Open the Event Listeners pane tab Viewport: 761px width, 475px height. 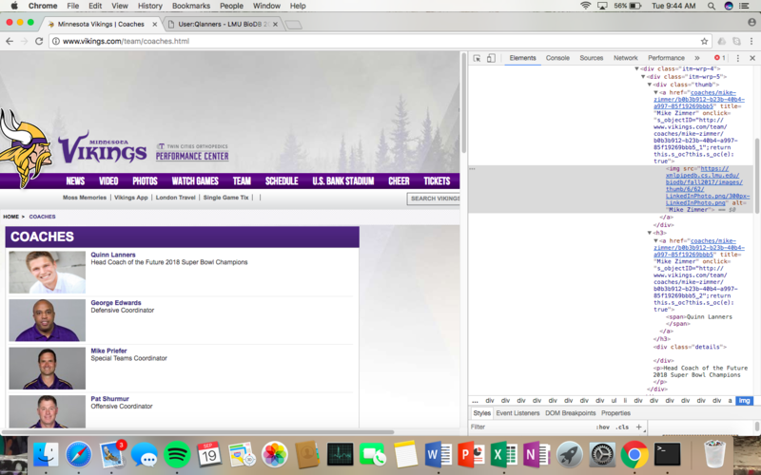click(517, 413)
